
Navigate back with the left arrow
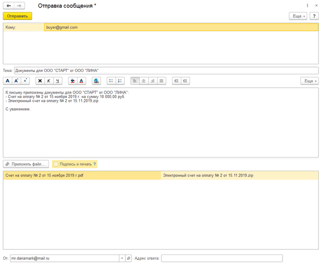[9, 6]
